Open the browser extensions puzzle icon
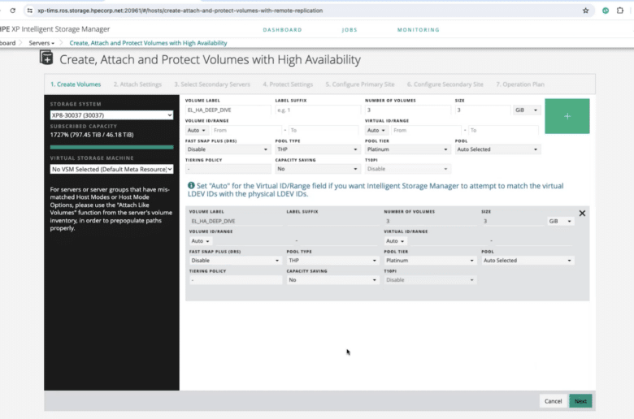 [620, 11]
